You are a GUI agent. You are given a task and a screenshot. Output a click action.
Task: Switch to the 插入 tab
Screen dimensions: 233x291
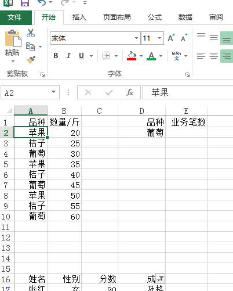[79, 17]
